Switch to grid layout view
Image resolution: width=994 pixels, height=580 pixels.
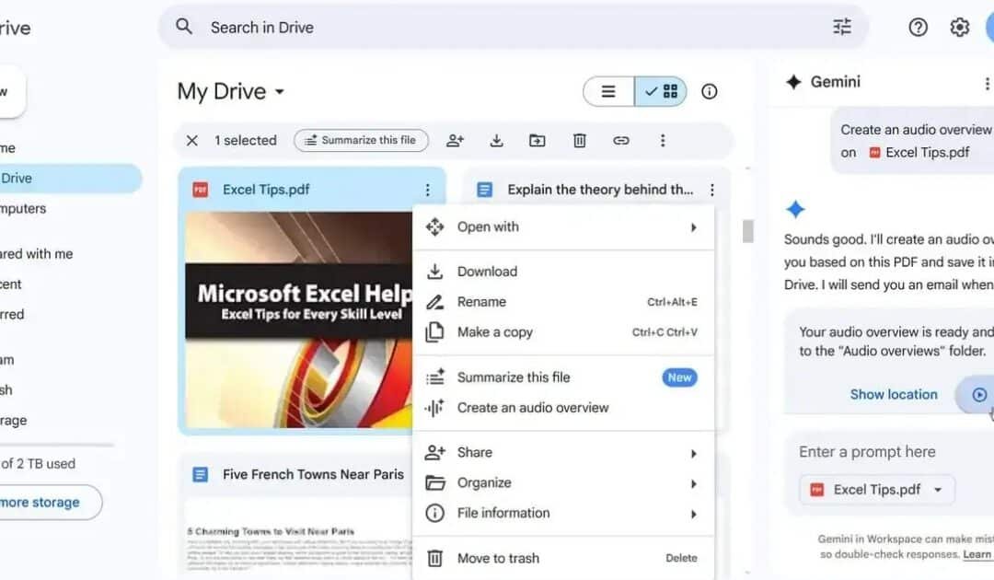[661, 92]
